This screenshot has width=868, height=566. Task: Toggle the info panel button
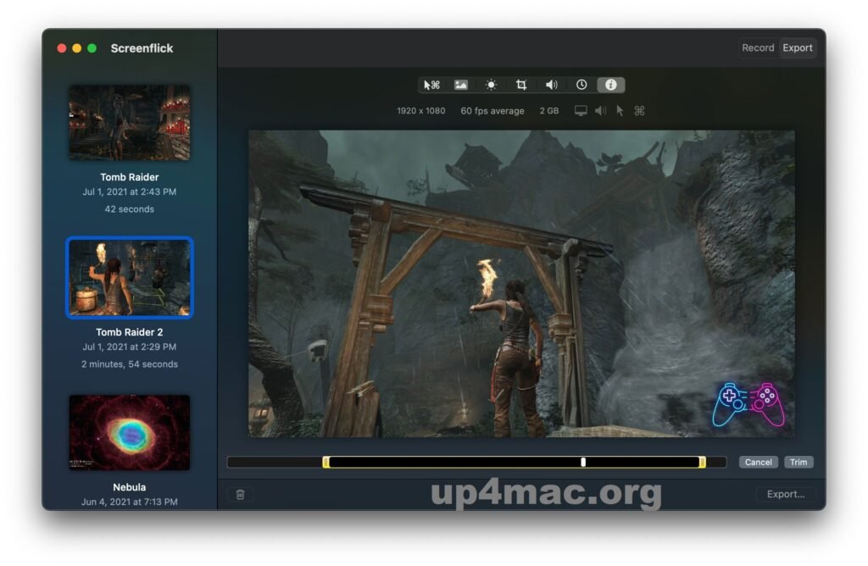coord(611,85)
